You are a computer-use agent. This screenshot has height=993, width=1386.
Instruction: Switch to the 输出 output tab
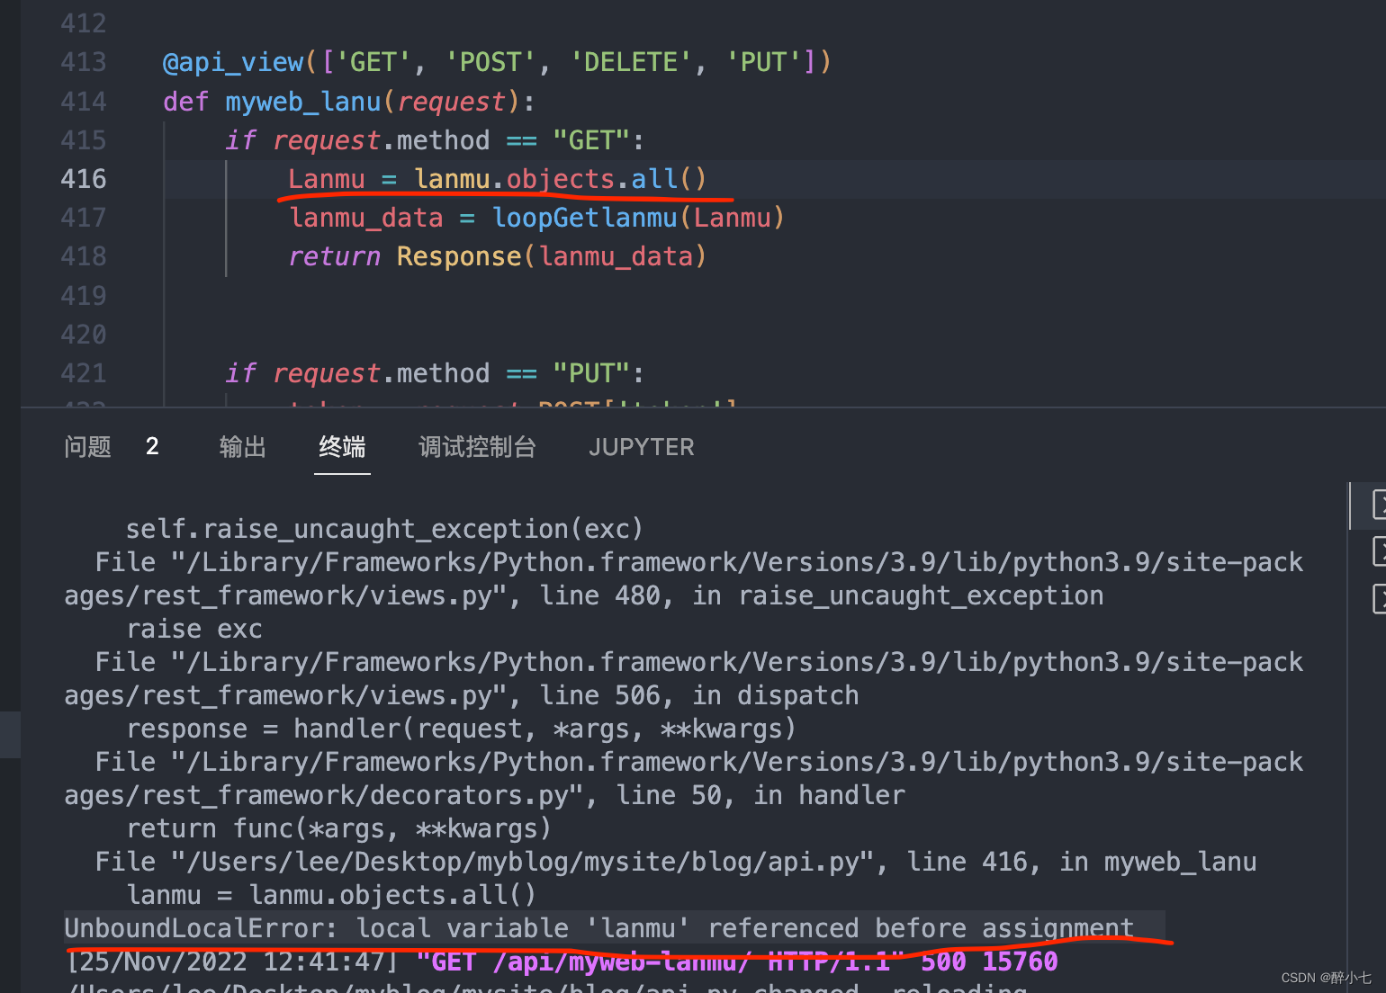[243, 447]
